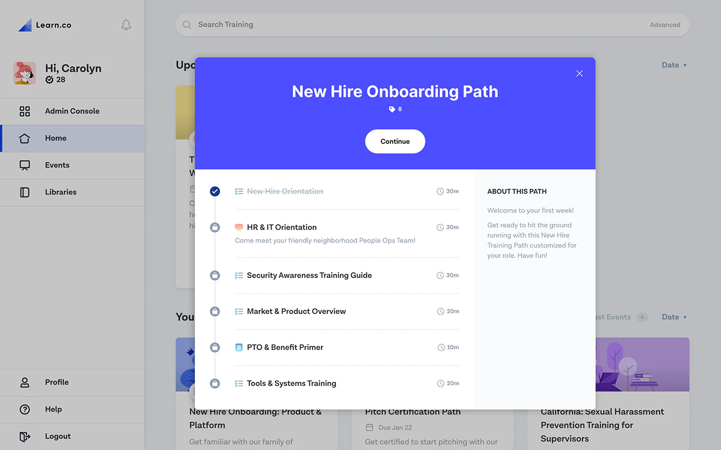Image resolution: width=721 pixels, height=450 pixels.
Task: Click the search magnifying glass icon
Action: pos(186,25)
